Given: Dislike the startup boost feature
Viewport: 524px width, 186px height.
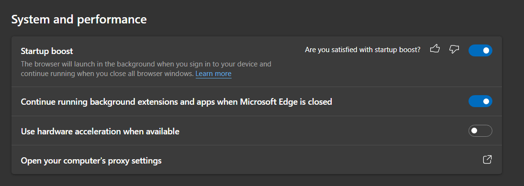Looking at the screenshot, I should point(454,49).
